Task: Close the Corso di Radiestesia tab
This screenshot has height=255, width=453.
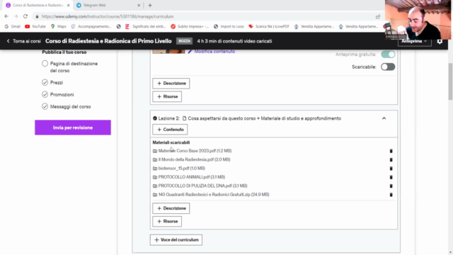Action: (68, 5)
